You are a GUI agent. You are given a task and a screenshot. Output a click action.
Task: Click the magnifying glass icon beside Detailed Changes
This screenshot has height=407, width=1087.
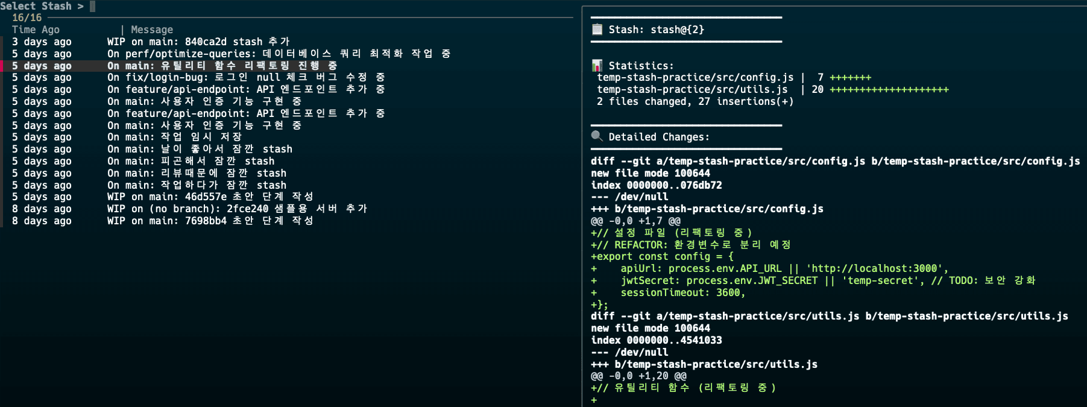coord(597,136)
